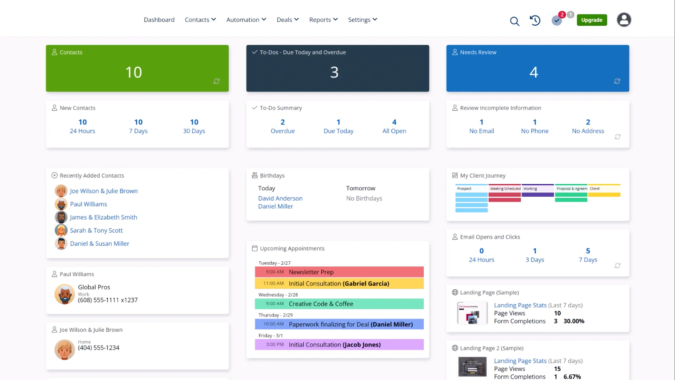Open the recent history clock icon
Image resolution: width=675 pixels, height=380 pixels.
(535, 20)
